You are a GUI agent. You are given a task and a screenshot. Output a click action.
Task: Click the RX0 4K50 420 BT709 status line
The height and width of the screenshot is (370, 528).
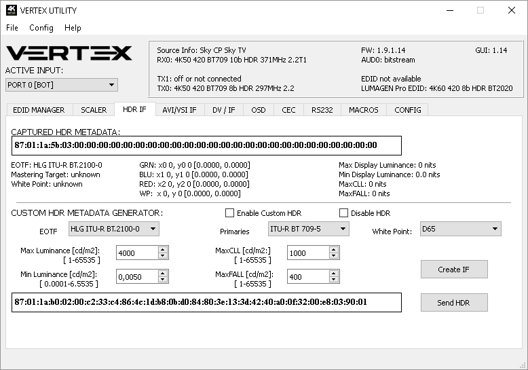tap(231, 60)
